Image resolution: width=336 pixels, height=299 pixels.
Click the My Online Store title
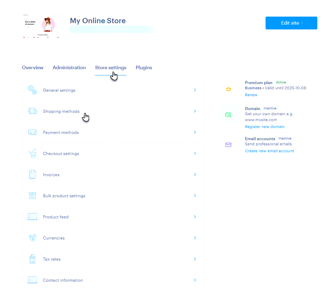coord(98,21)
